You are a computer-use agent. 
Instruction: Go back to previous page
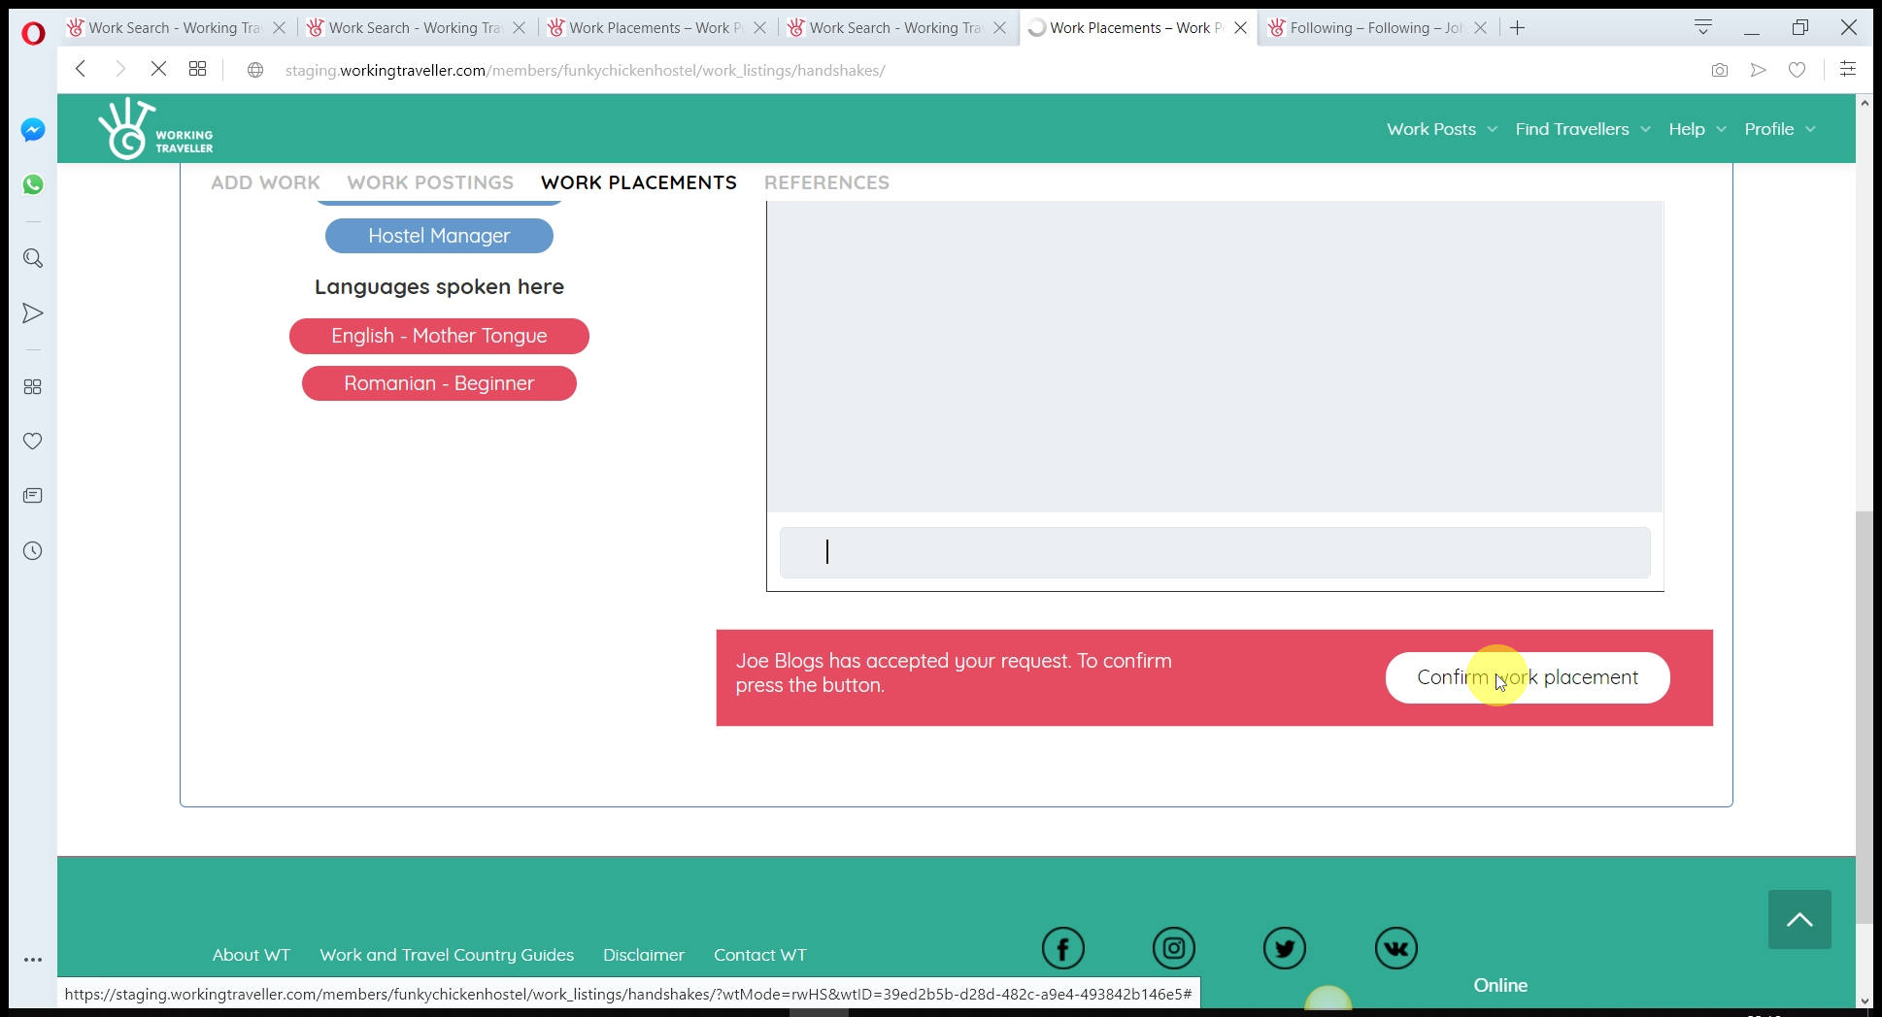click(82, 69)
